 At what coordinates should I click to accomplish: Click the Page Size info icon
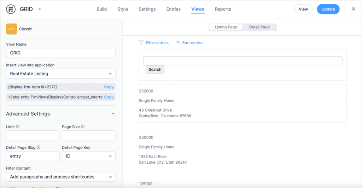coord(83,127)
